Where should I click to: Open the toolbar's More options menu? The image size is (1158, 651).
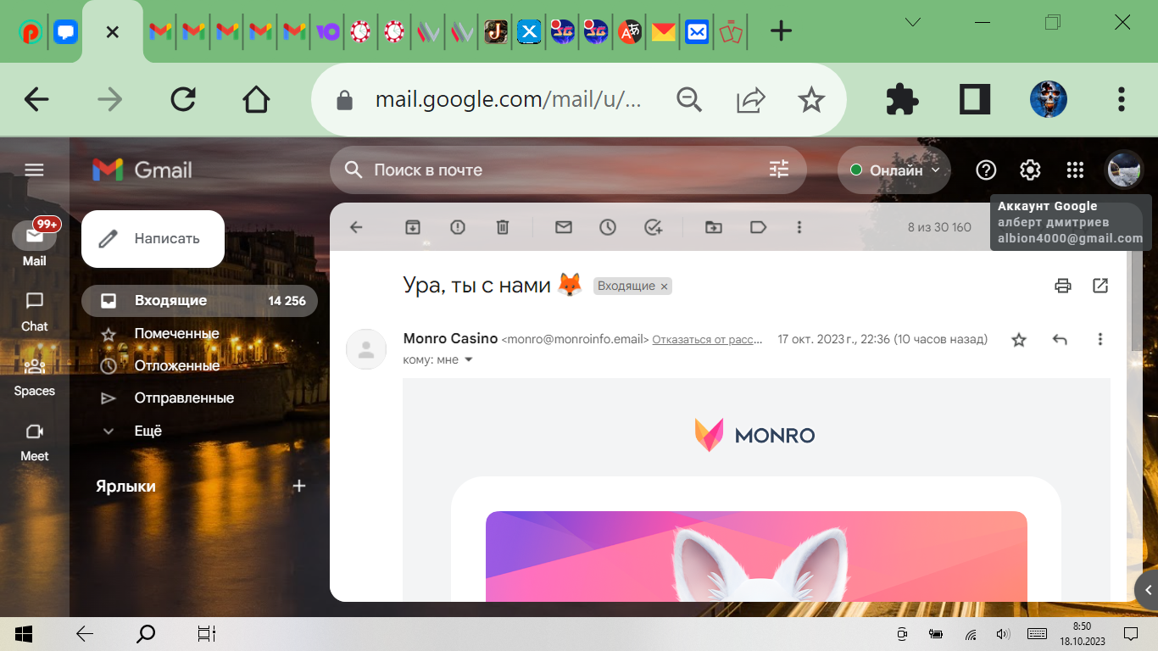pos(799,227)
